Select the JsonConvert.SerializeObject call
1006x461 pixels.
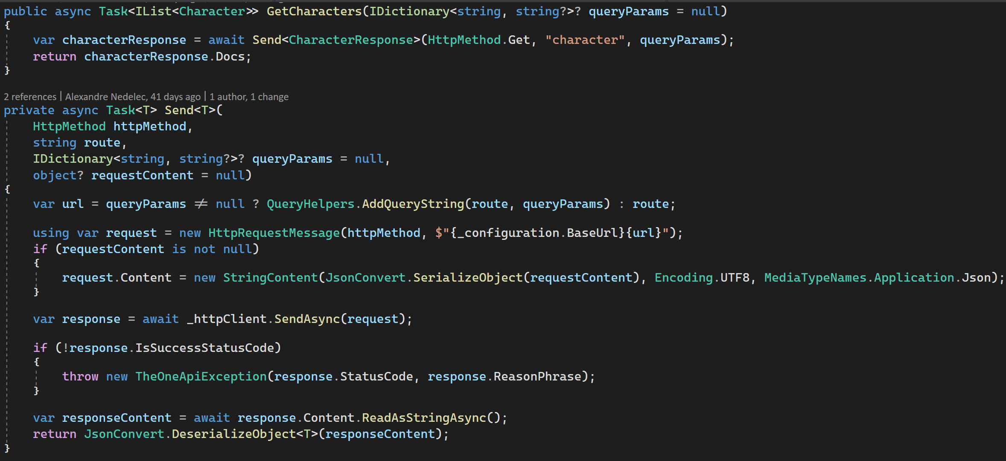tap(427, 277)
